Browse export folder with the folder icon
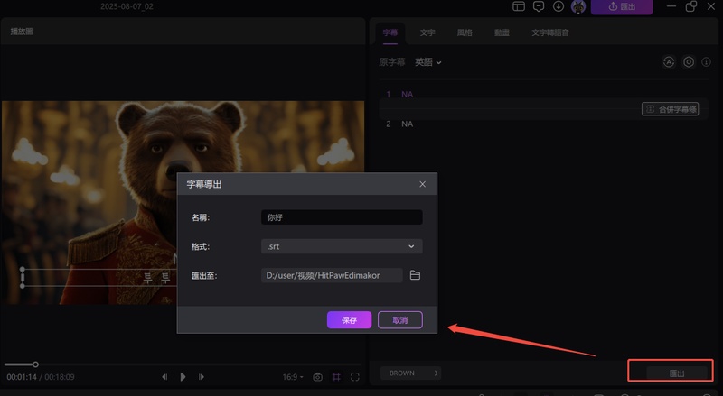This screenshot has height=396, width=723. pyautogui.click(x=415, y=275)
